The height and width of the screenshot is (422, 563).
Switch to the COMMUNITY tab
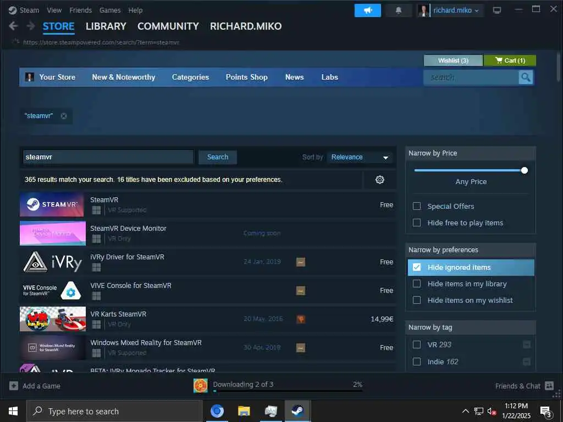168,26
